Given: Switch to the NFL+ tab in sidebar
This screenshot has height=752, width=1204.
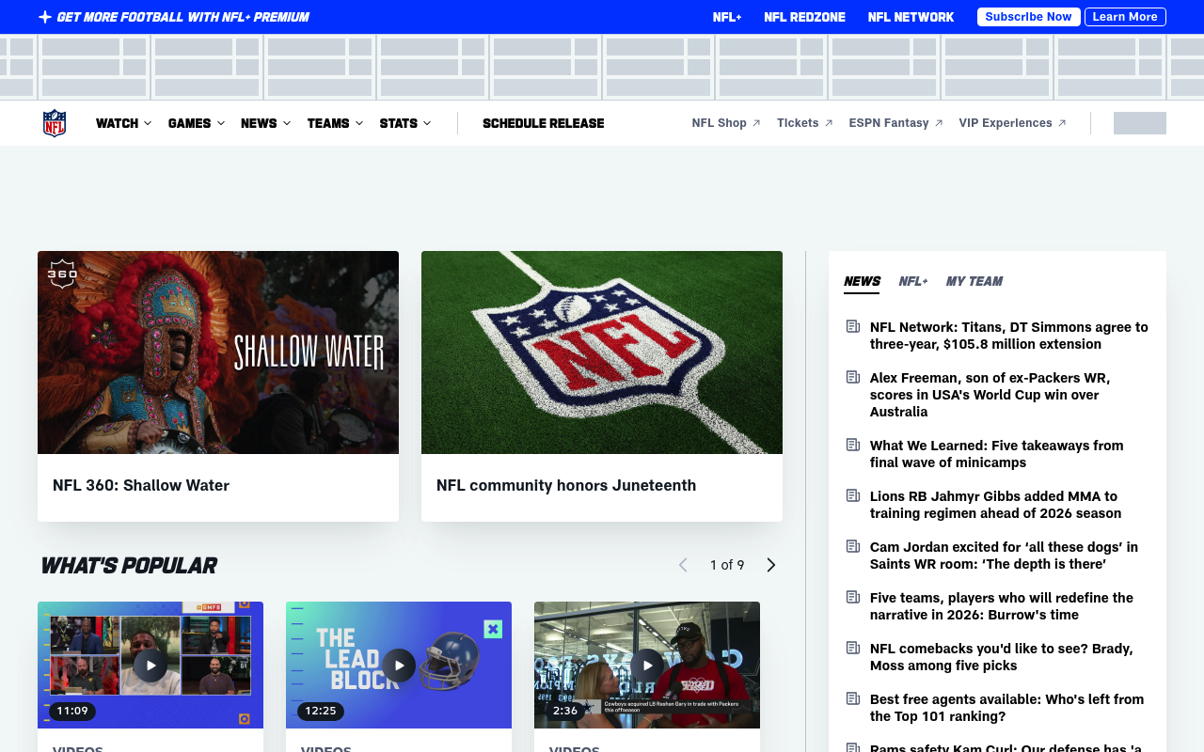Looking at the screenshot, I should tap(913, 281).
